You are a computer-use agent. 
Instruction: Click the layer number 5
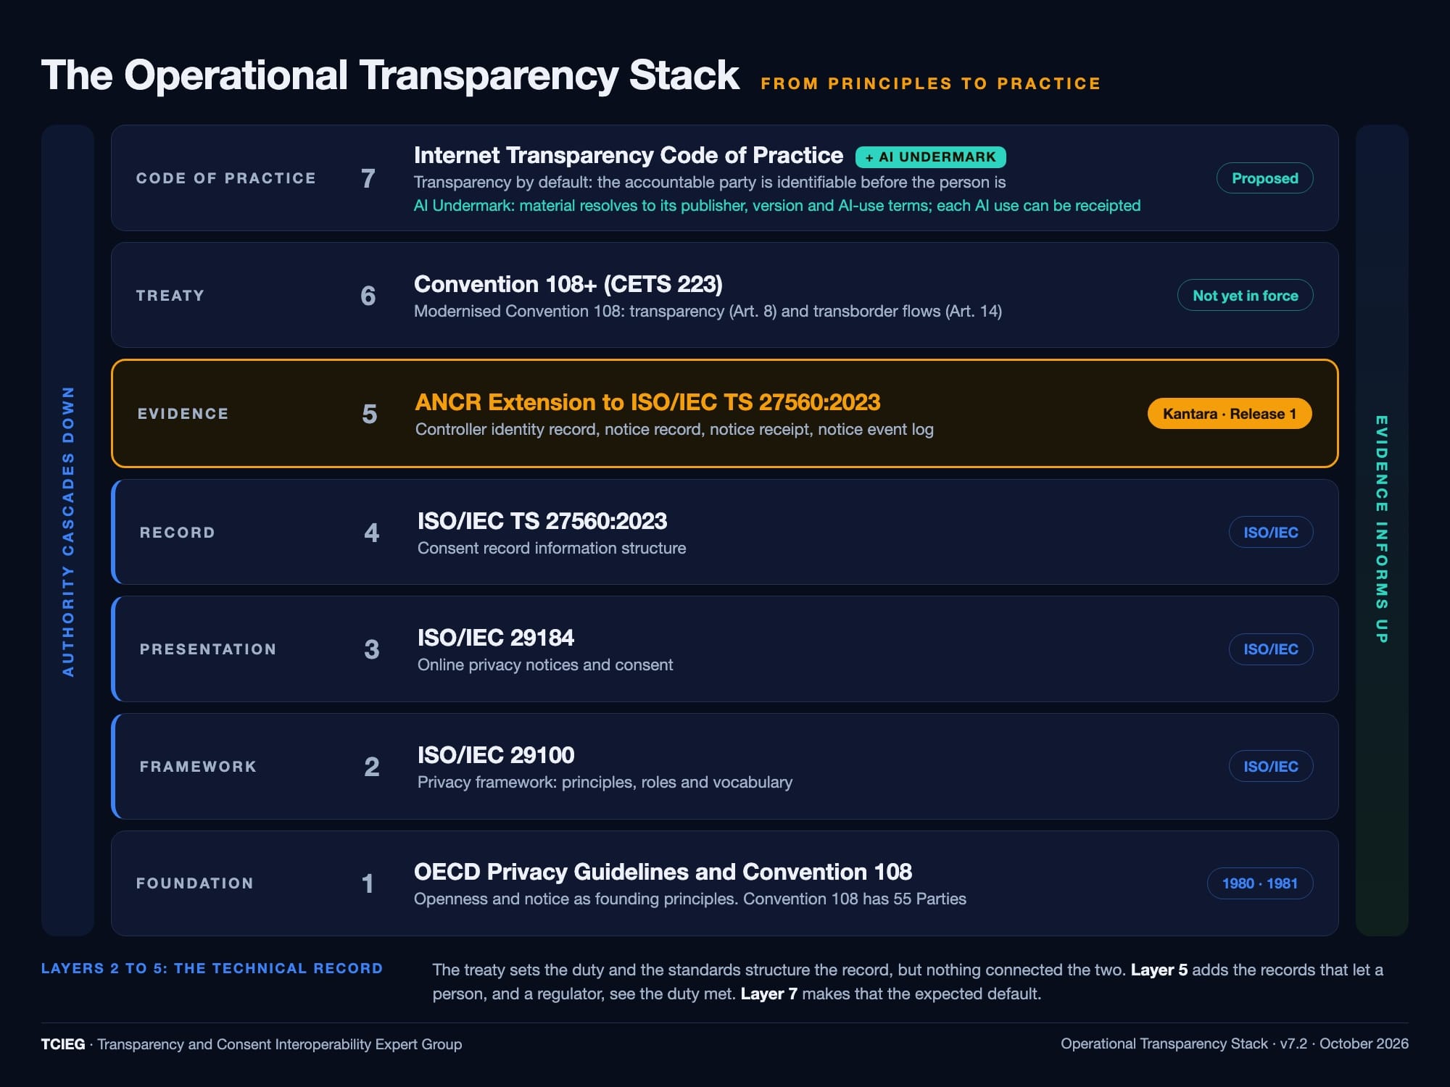tap(370, 415)
